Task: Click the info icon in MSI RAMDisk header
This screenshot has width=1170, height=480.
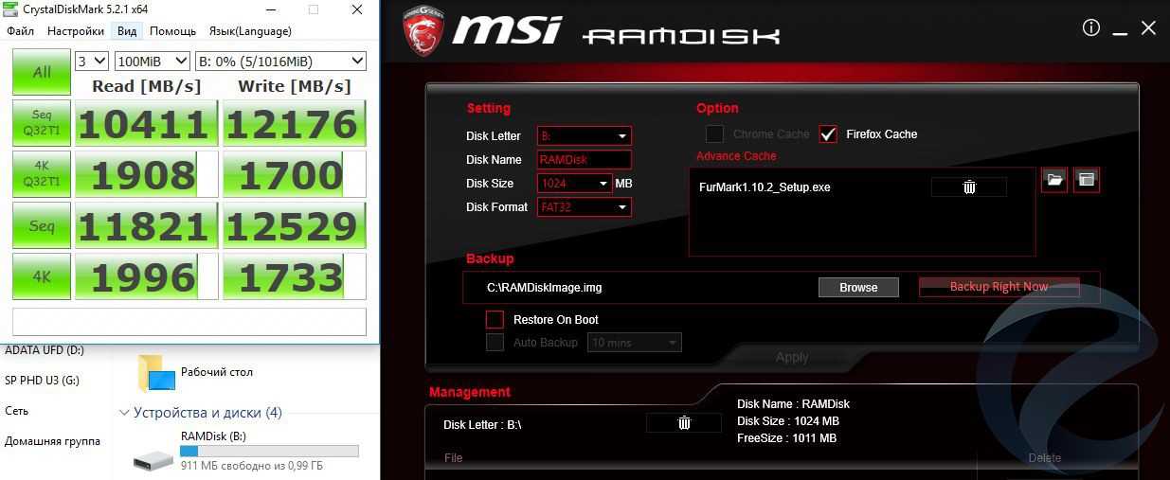Action: 1091,28
